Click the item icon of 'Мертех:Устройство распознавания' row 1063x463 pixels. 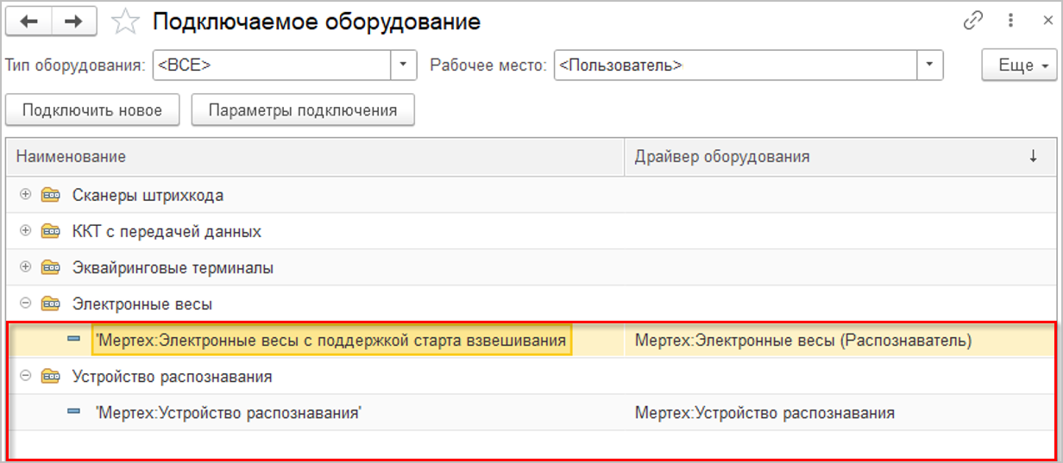[x=74, y=412]
